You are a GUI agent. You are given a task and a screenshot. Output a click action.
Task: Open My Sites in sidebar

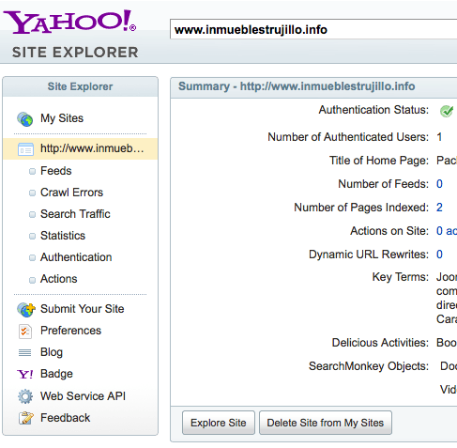[x=62, y=118]
